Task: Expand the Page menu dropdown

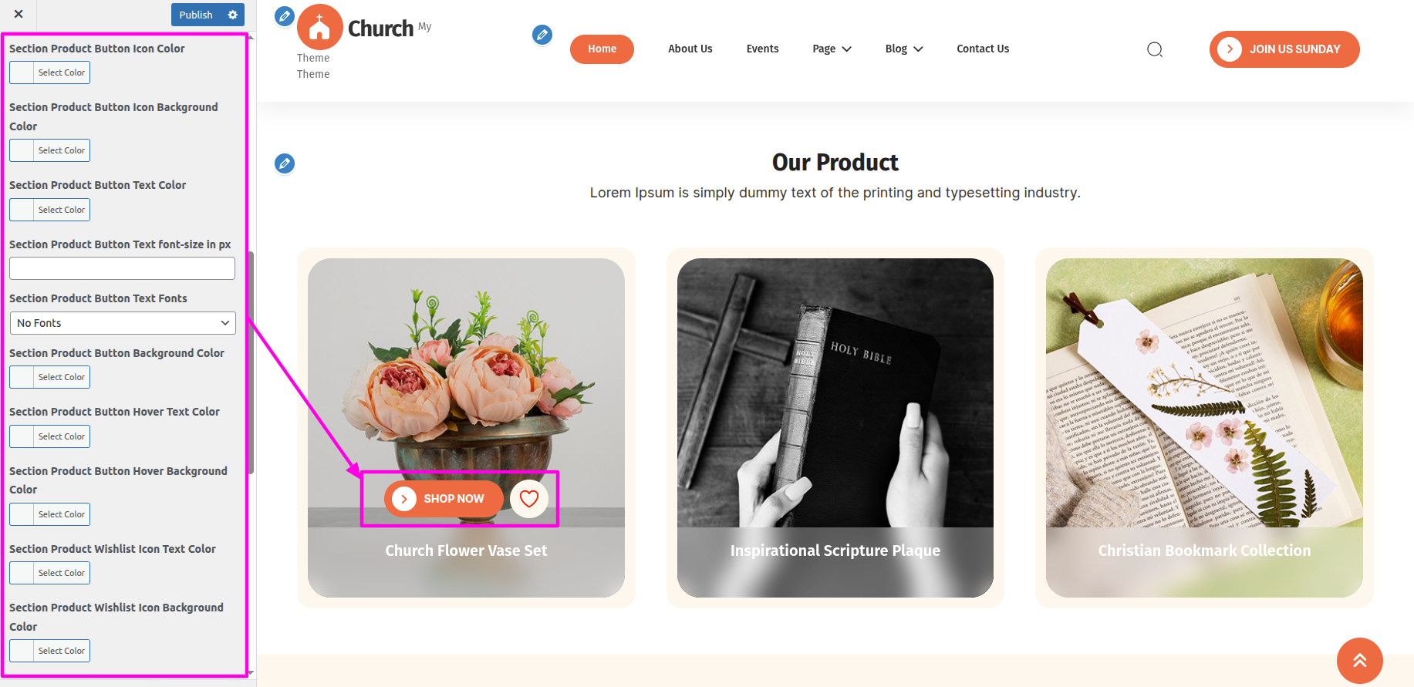Action: (x=832, y=49)
